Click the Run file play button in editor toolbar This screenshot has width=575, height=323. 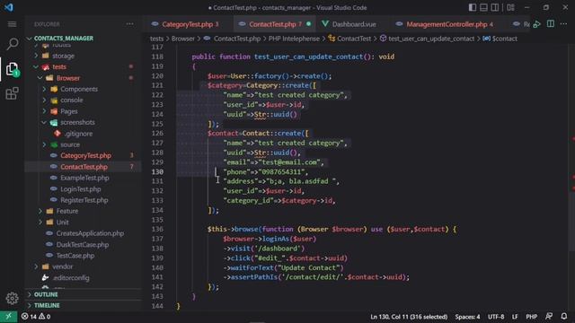[x=537, y=24]
